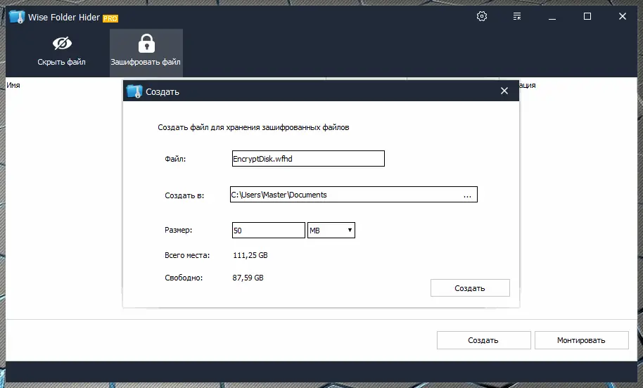The image size is (643, 388).
Task: Click the Размер: label
Action: (179, 231)
